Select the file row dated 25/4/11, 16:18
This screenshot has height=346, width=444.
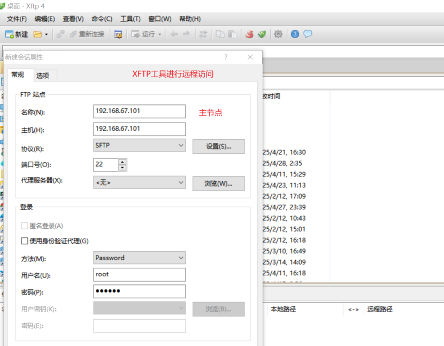tap(284, 273)
